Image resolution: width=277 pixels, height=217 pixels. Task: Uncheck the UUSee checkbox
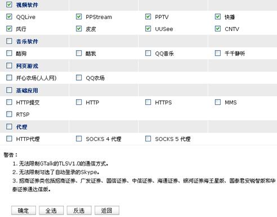click(148, 29)
